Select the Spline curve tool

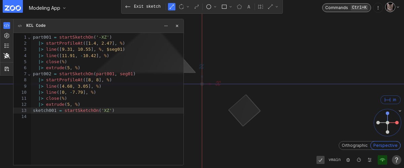point(197,7)
